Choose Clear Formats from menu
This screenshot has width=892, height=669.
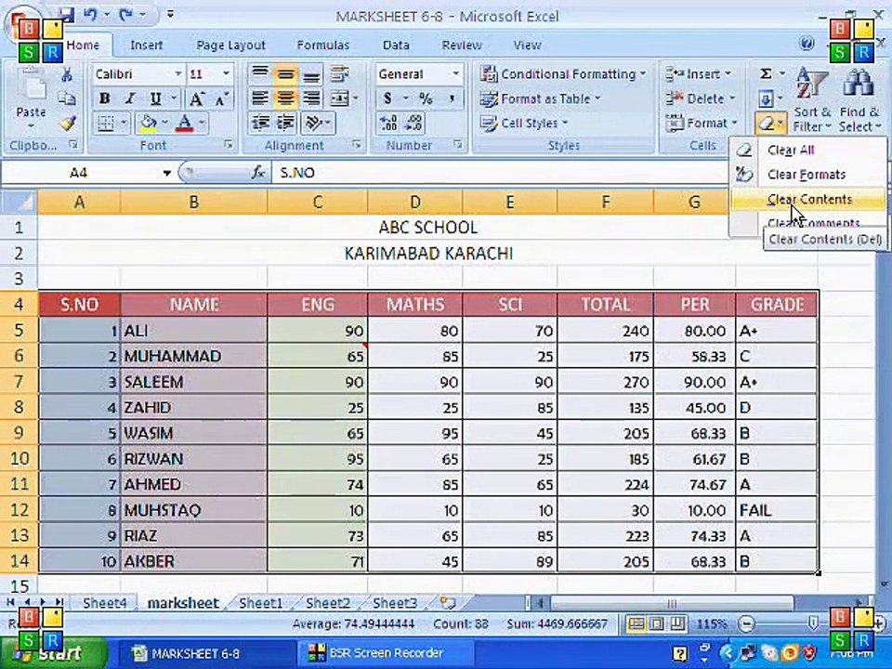(807, 175)
